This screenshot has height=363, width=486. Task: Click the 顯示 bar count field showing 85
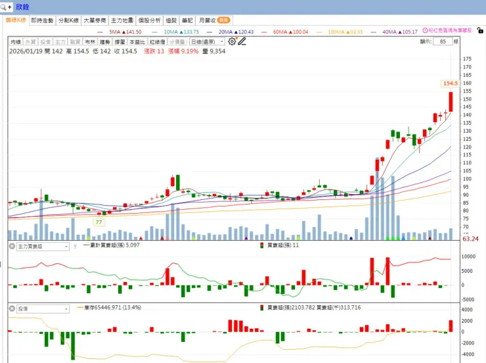tap(442, 41)
